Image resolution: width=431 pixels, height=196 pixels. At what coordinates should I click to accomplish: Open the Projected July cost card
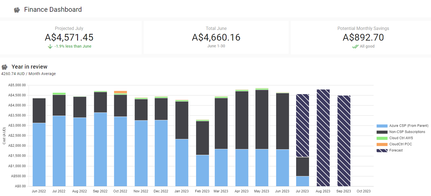(69, 37)
